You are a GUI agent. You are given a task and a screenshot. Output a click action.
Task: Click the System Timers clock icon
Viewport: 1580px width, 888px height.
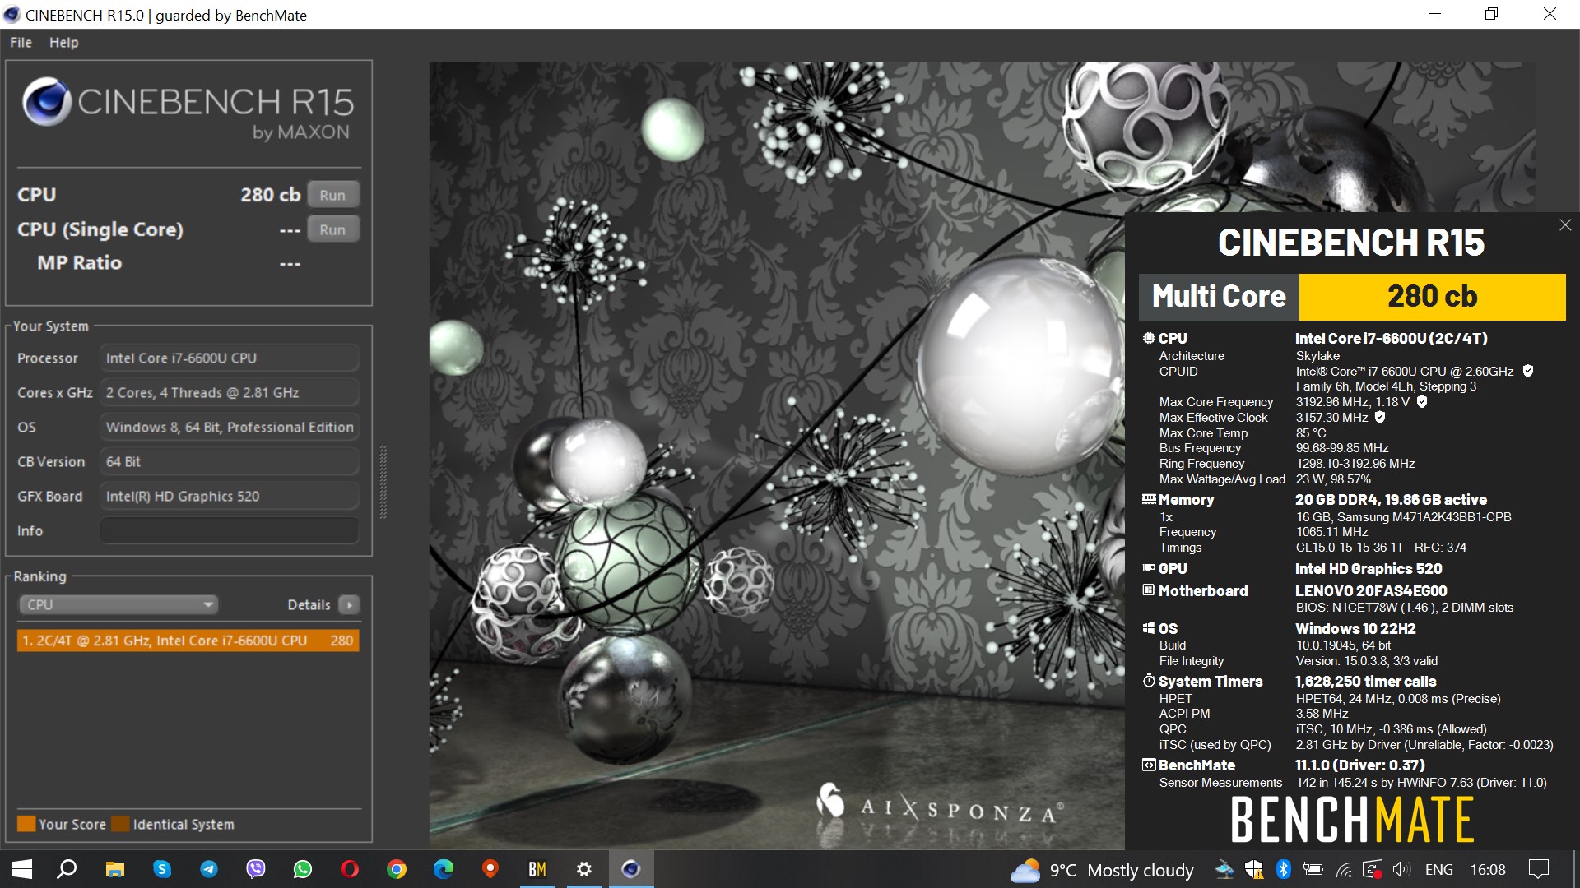pos(1149,681)
